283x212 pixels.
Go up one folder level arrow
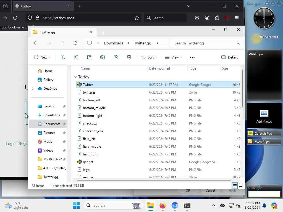[x=62, y=43]
